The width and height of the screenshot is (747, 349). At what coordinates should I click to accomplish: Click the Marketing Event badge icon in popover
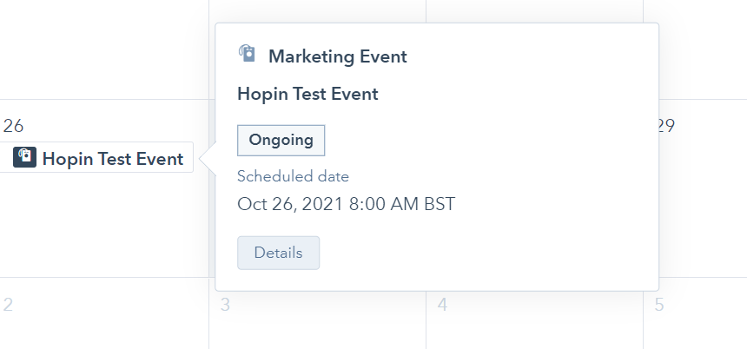pos(247,53)
